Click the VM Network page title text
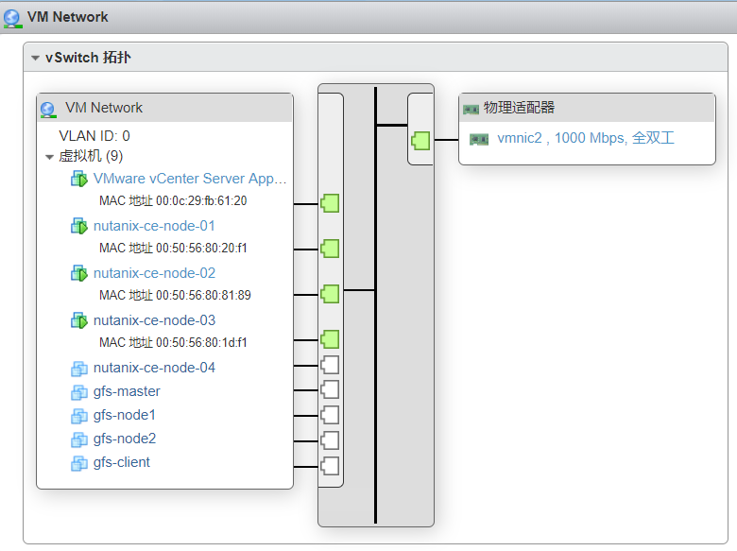 68,17
